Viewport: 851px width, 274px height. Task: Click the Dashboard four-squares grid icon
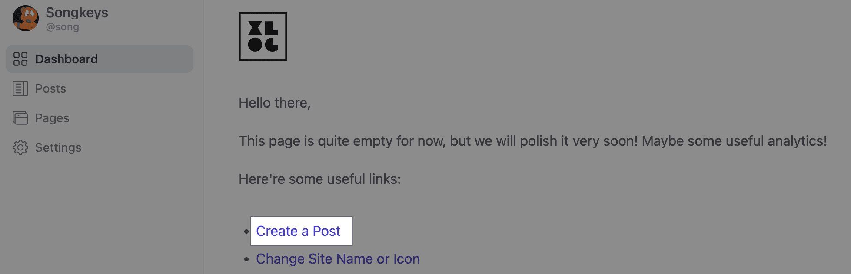coord(20,59)
